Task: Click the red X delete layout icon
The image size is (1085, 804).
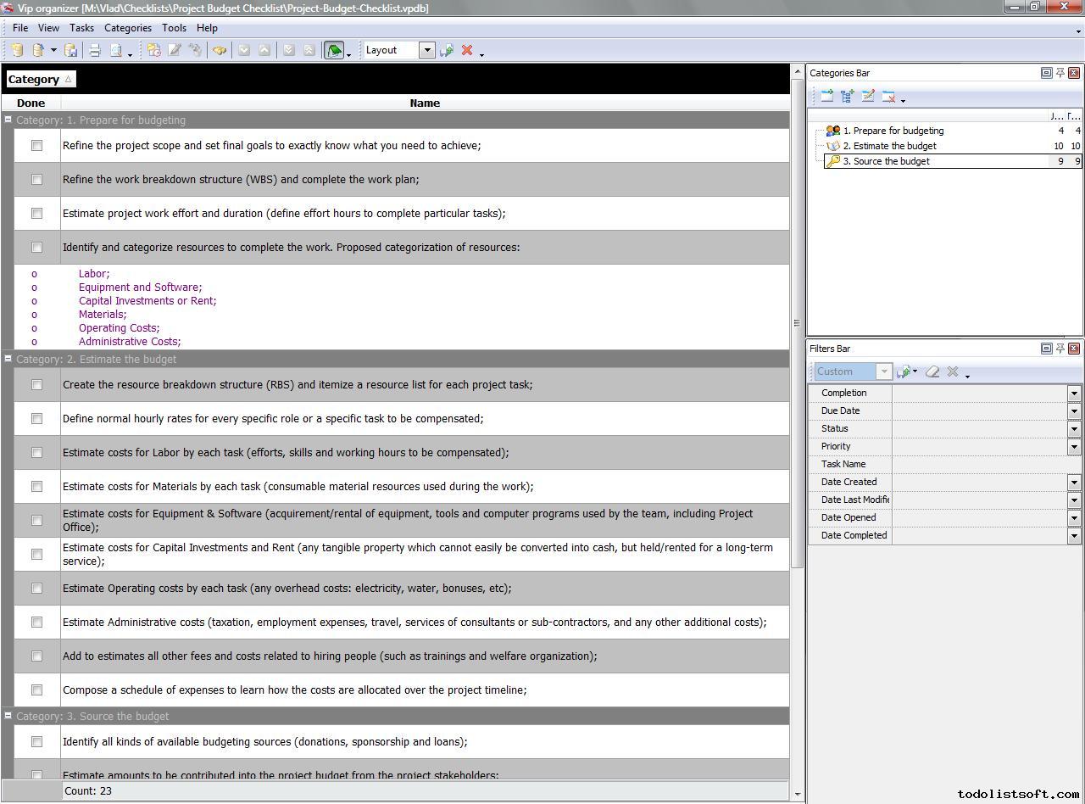Action: [x=467, y=51]
